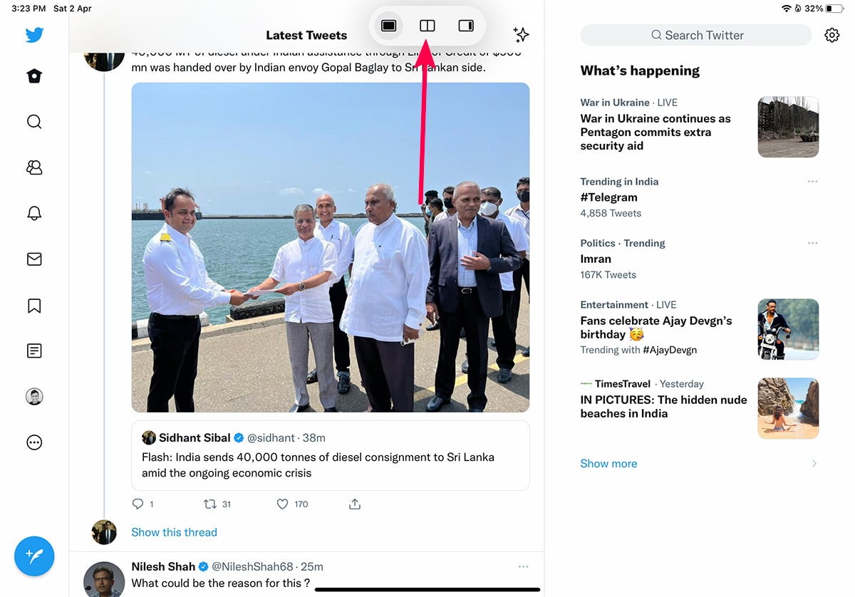Select the full screen multitasking option

pyautogui.click(x=388, y=26)
